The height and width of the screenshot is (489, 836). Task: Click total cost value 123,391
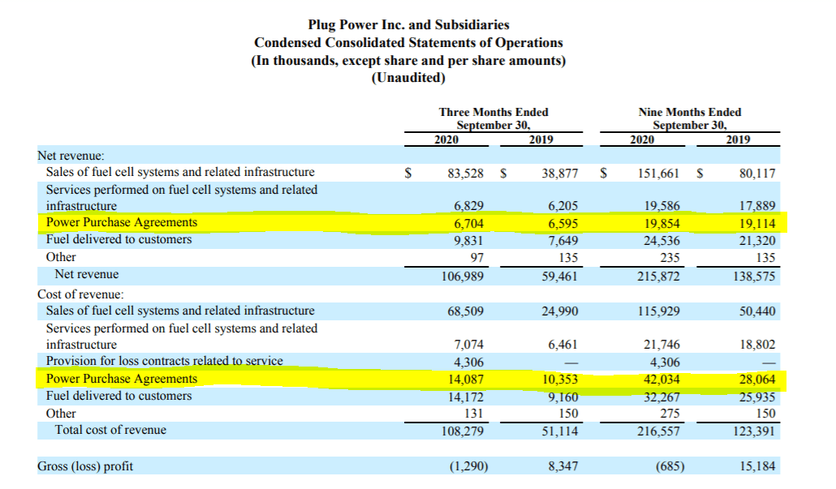(754, 431)
